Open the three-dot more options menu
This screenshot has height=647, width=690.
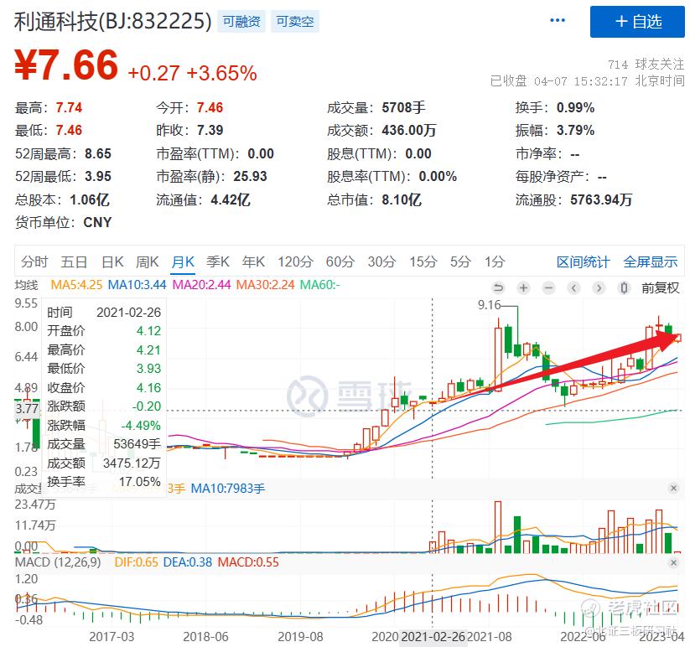coord(557,20)
